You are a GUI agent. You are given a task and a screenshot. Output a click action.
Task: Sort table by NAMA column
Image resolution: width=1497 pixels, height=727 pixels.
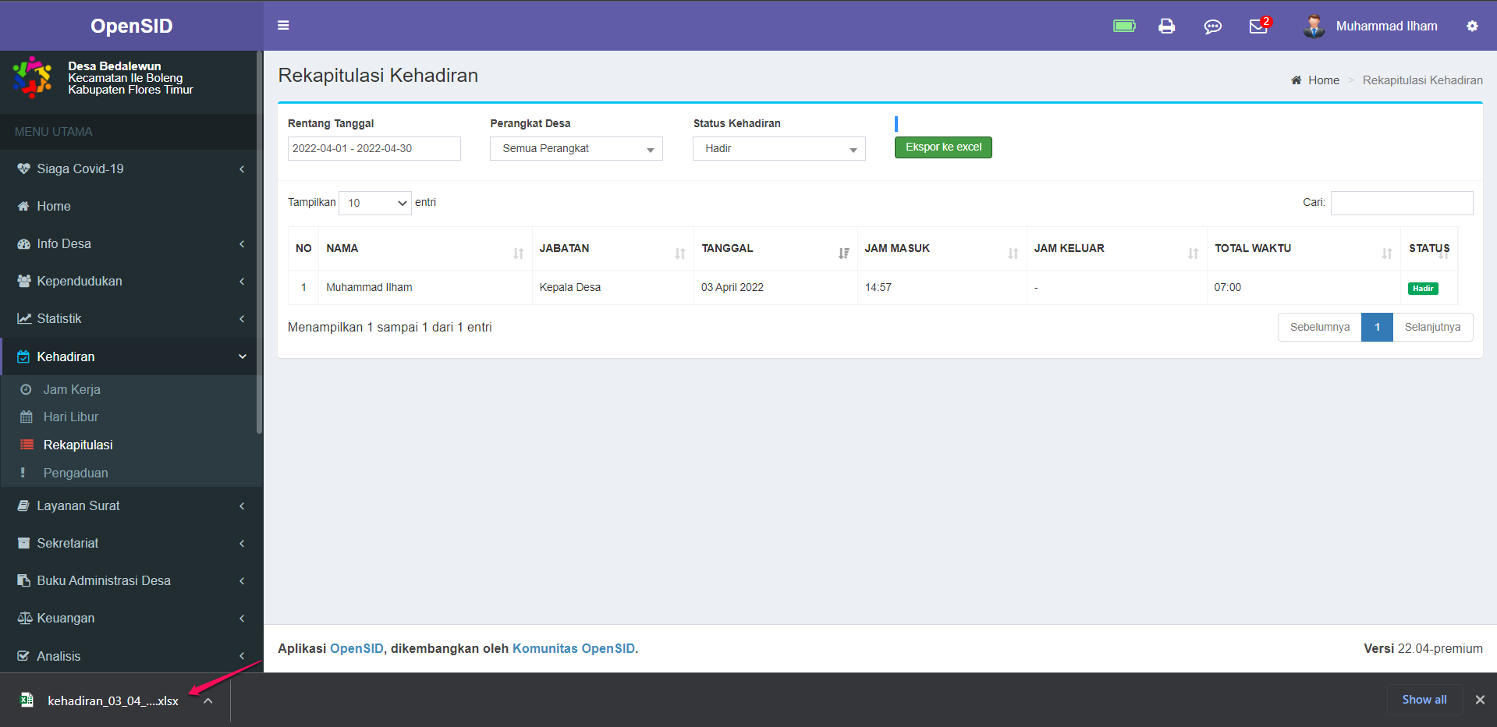pyautogui.click(x=425, y=249)
